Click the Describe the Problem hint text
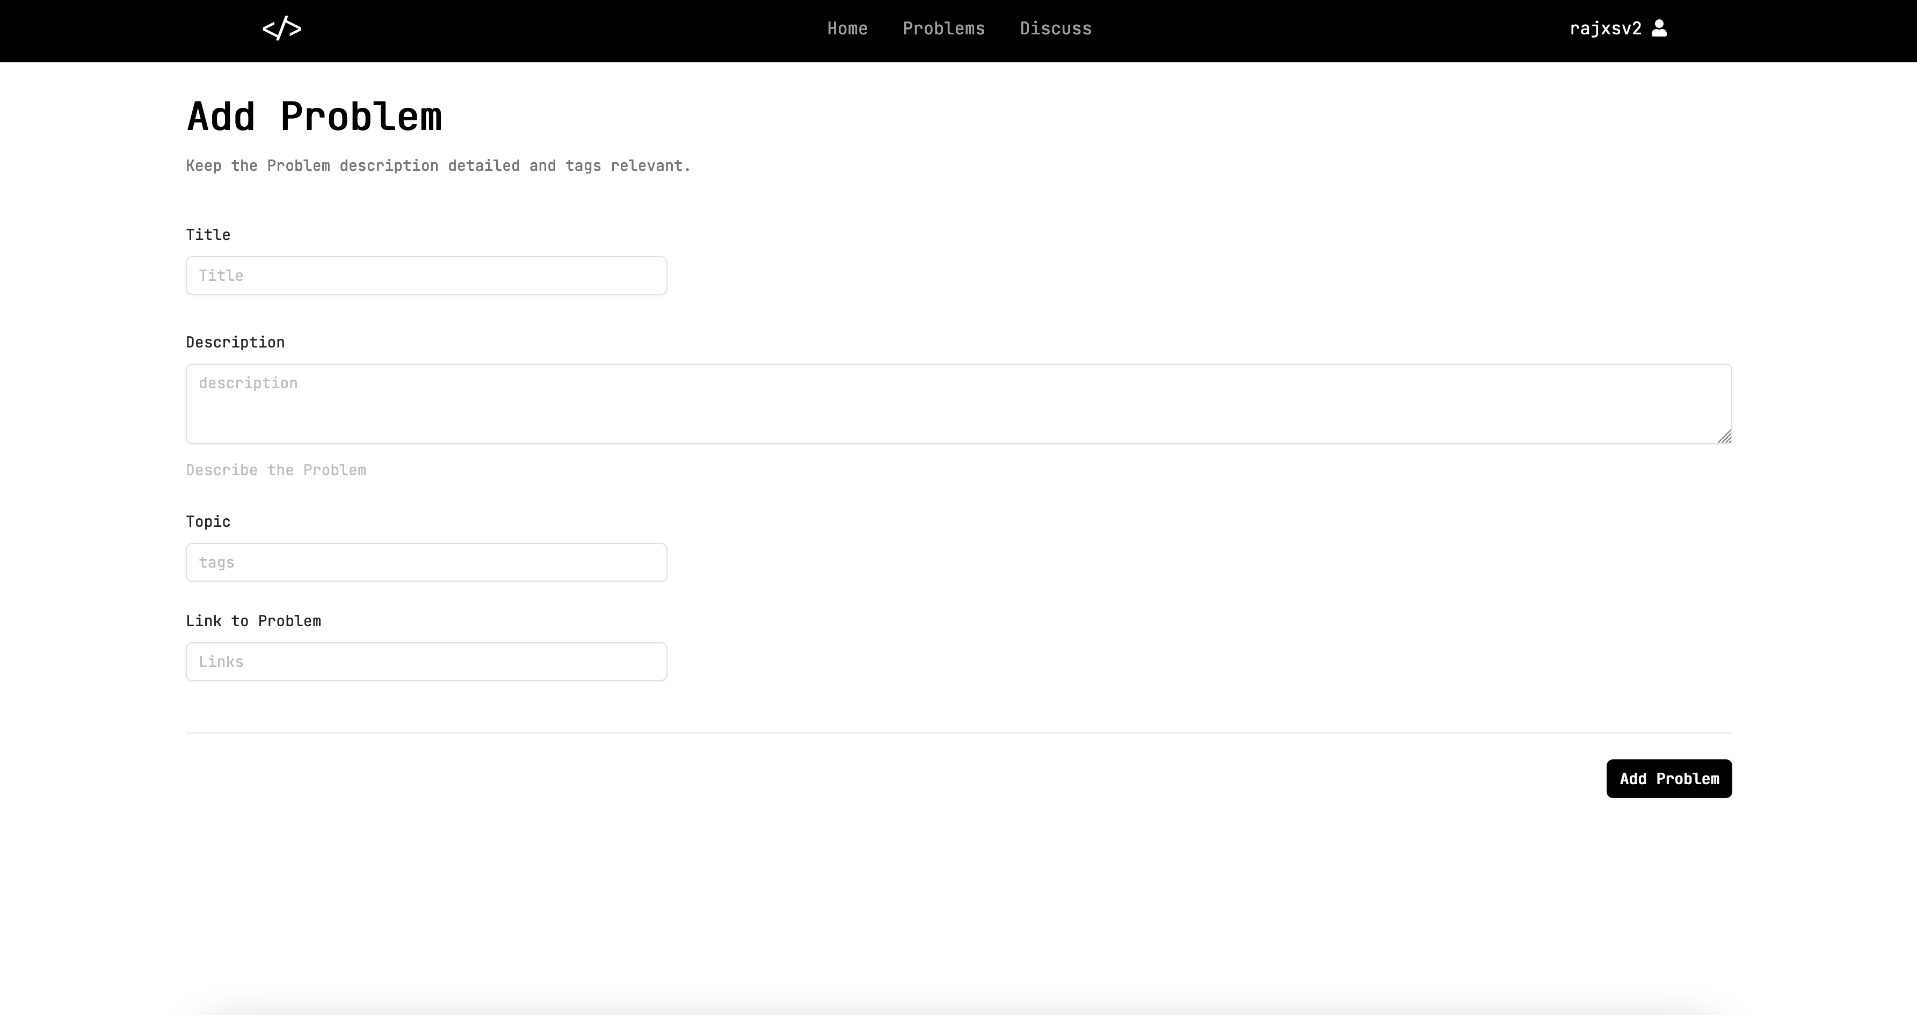 tap(275, 470)
